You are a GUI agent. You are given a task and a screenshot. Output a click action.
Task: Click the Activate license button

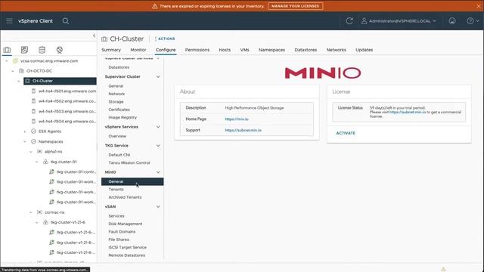[x=346, y=133]
